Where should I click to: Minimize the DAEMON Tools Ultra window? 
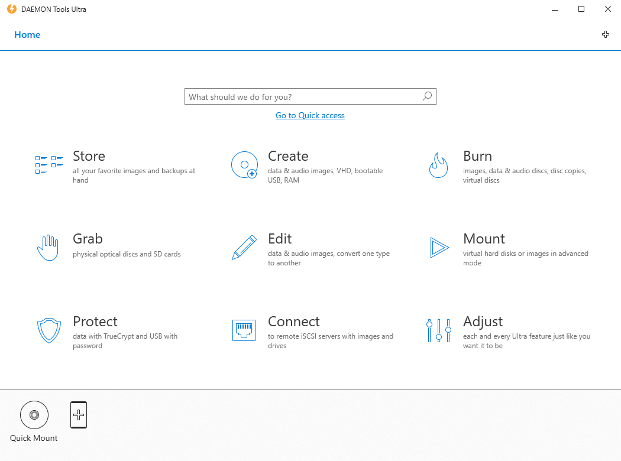pyautogui.click(x=555, y=9)
